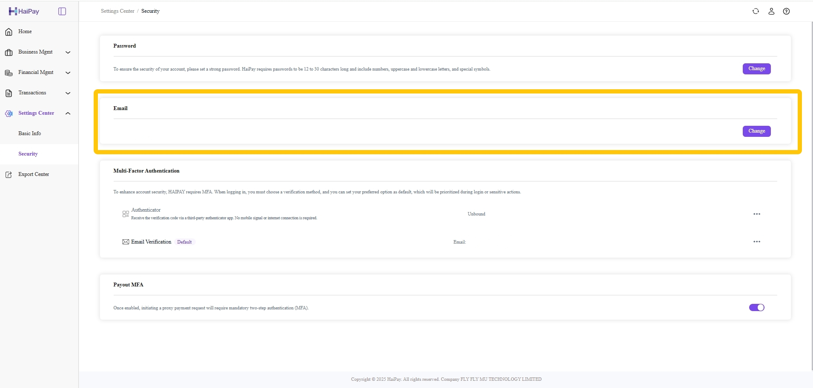Open the ellipsis menu next to Authenticator
The height and width of the screenshot is (388, 813).
click(757, 214)
